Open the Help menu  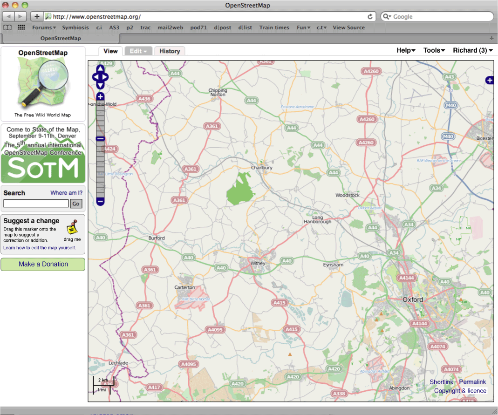click(x=406, y=50)
